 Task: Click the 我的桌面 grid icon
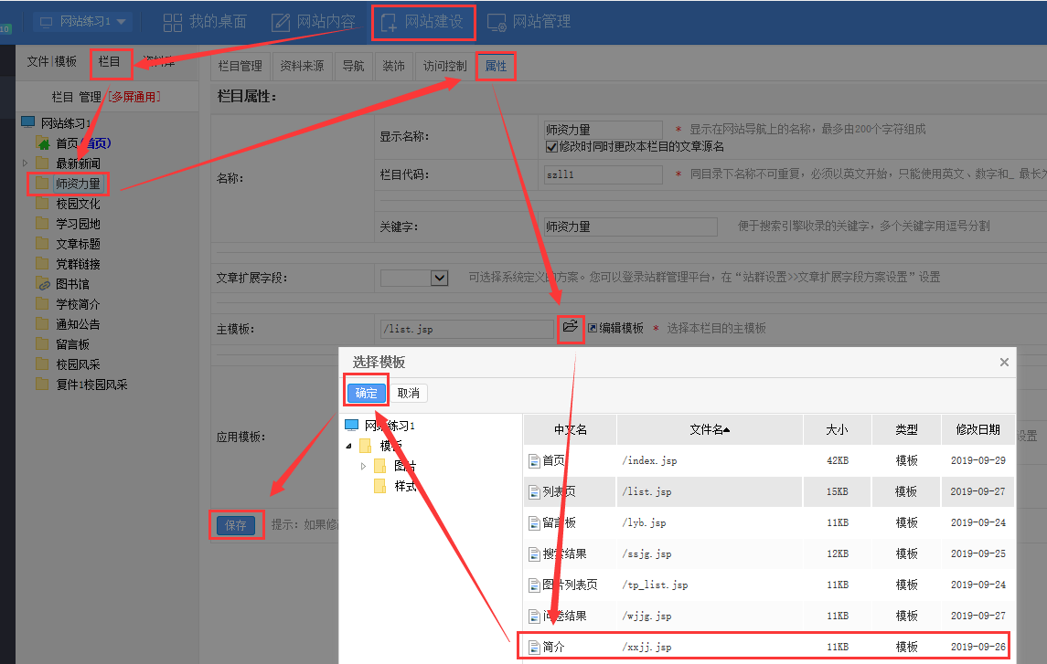[x=172, y=21]
